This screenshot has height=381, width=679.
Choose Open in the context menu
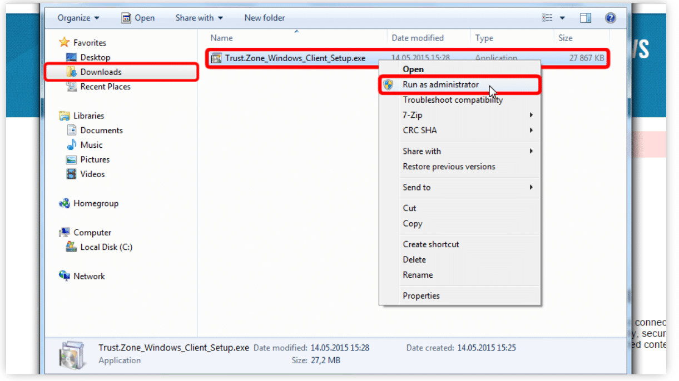[x=413, y=69]
